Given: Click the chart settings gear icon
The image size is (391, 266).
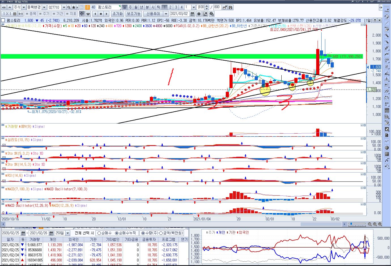Looking at the screenshot, I should (199, 14).
